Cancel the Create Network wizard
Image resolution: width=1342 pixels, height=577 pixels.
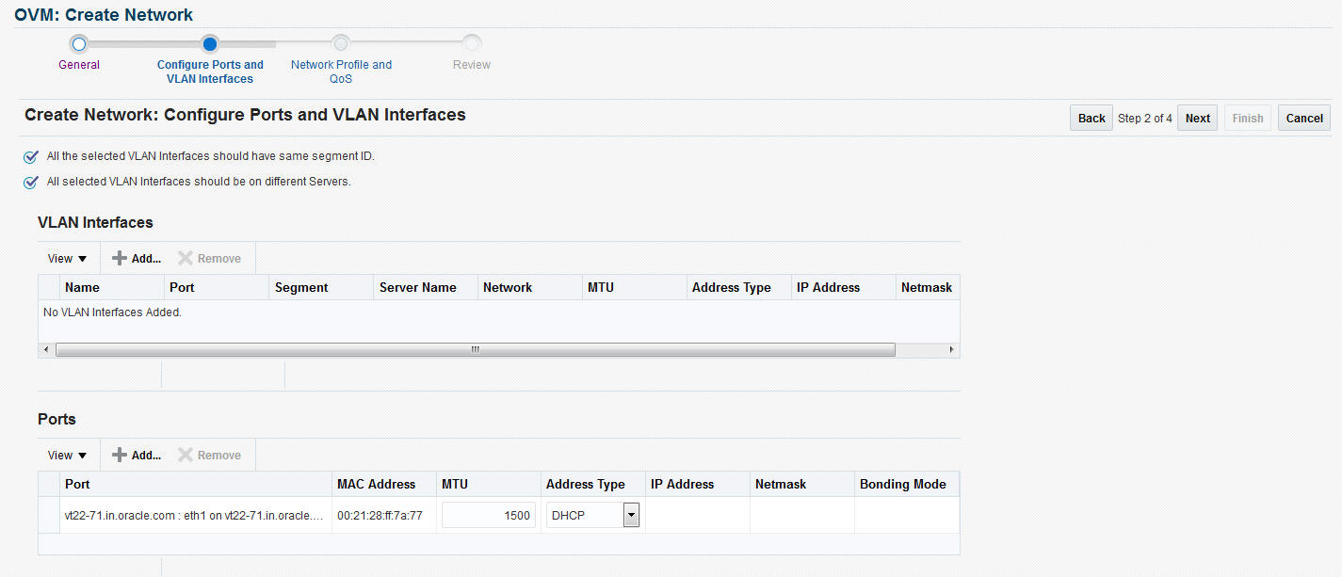click(x=1304, y=118)
